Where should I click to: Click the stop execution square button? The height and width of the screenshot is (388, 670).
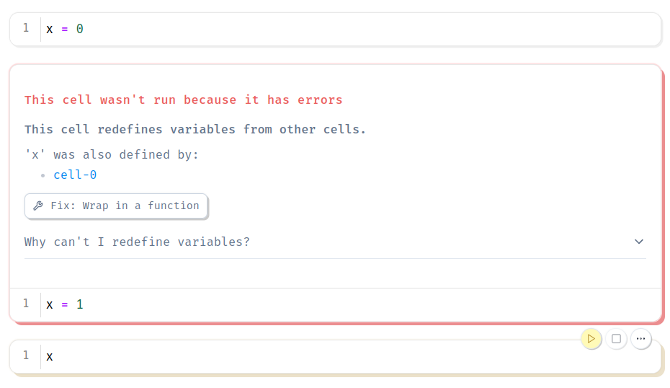coord(616,338)
